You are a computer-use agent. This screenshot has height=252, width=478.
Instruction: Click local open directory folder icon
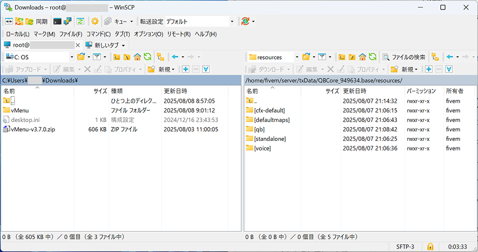(x=81, y=57)
